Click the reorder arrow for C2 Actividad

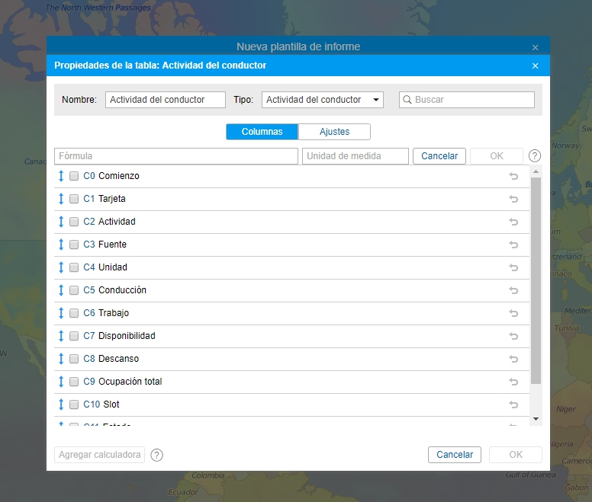[x=61, y=222]
